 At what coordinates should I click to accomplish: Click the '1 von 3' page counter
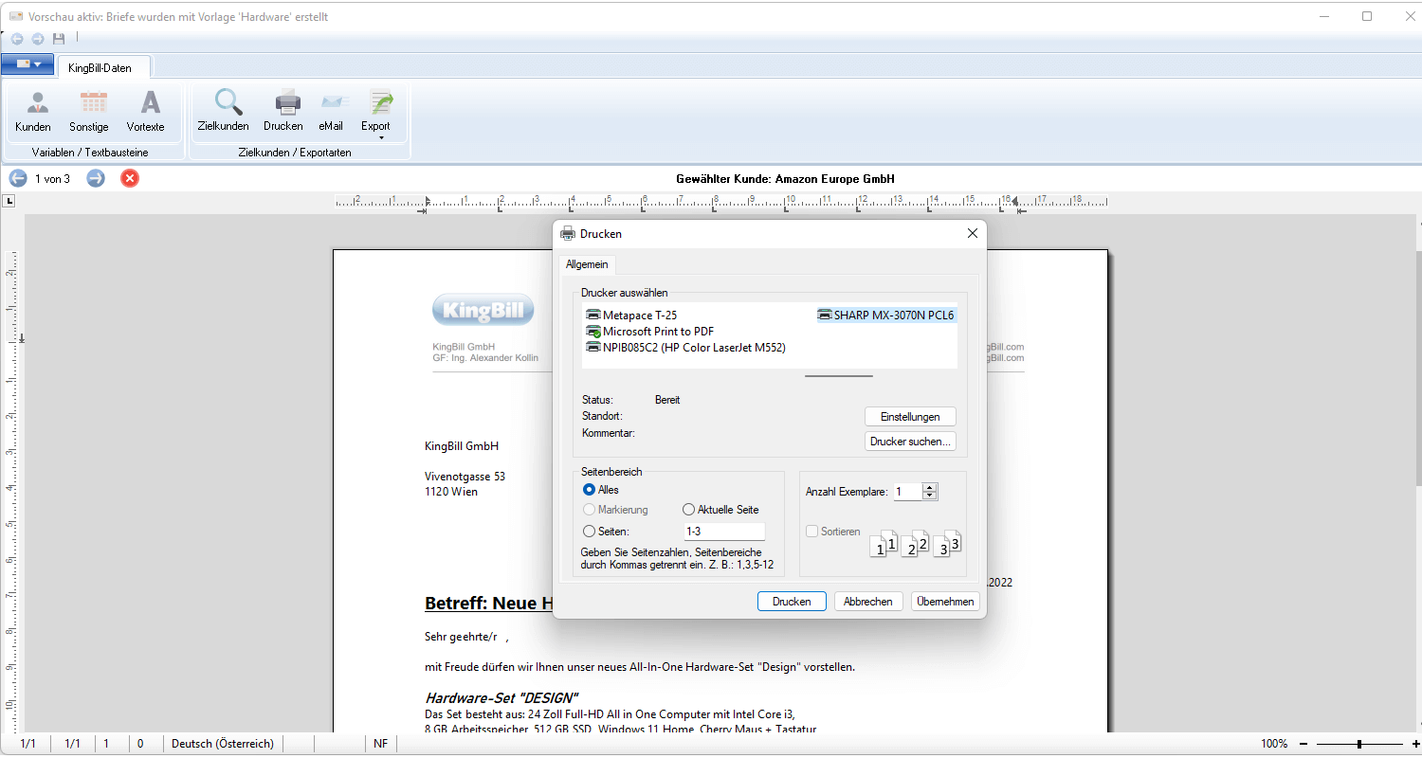tap(52, 178)
